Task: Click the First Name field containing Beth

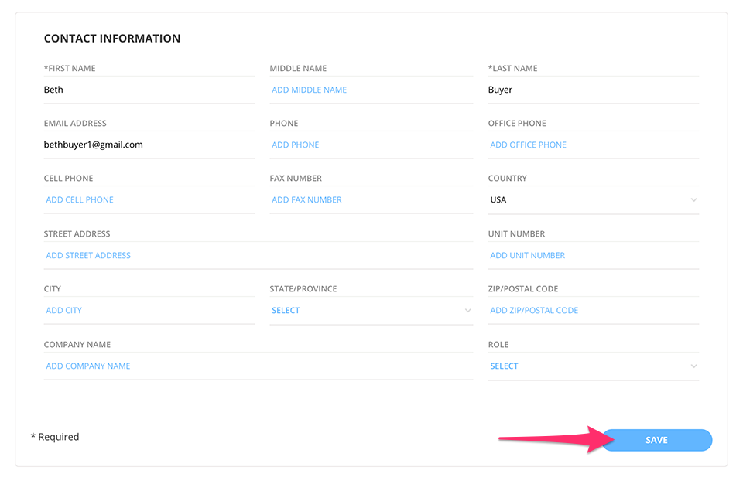Action: [x=116, y=89]
